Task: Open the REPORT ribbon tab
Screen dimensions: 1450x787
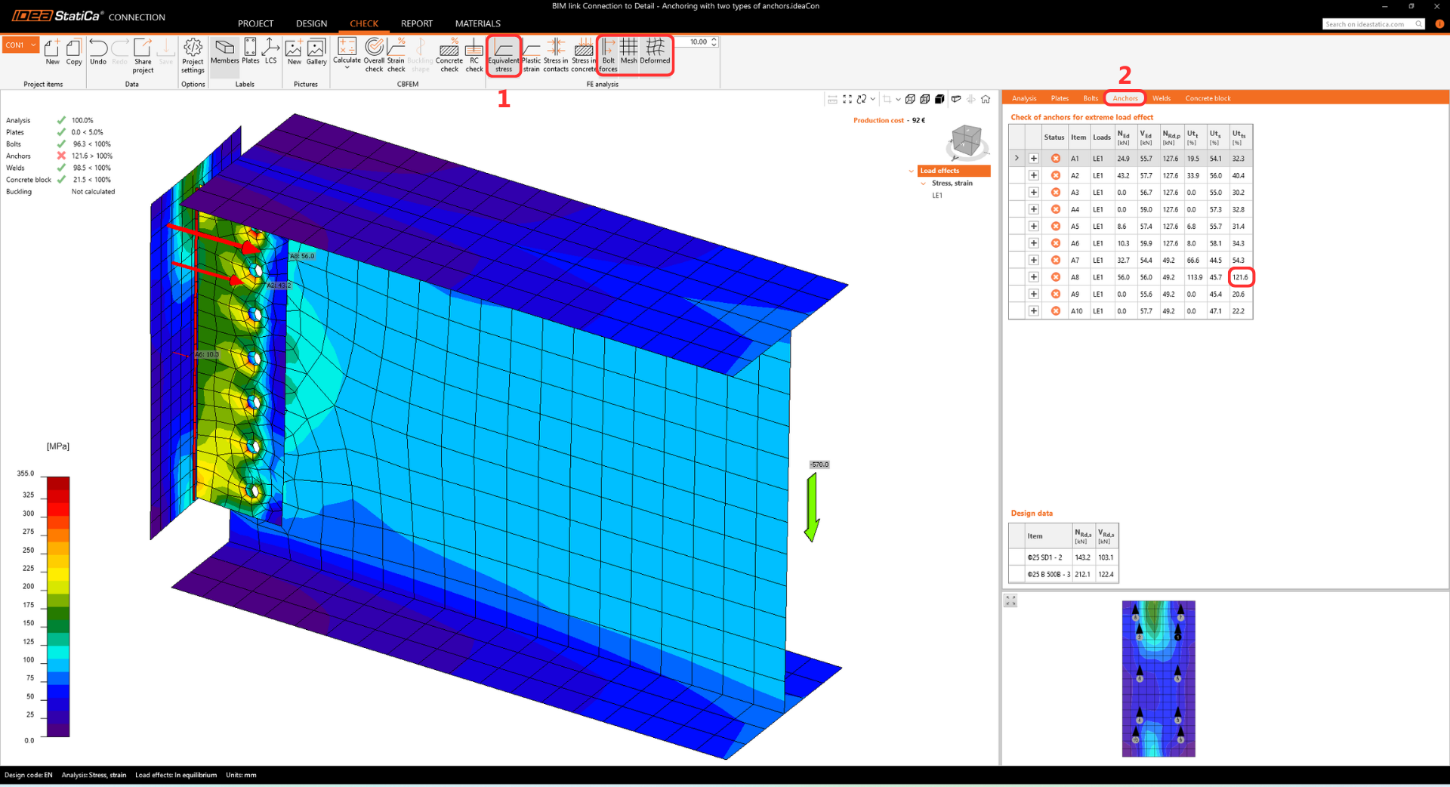Action: (x=416, y=23)
